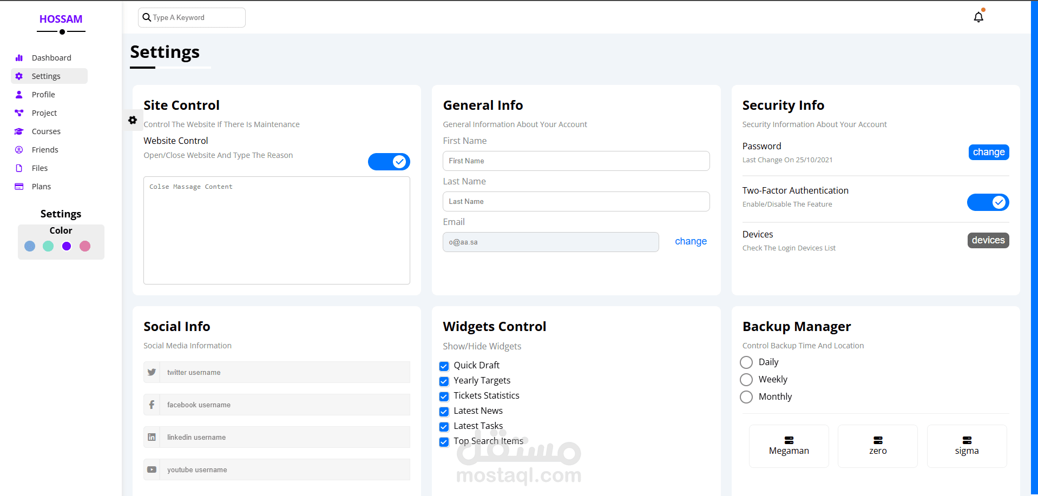The height and width of the screenshot is (496, 1038).
Task: Click the change link next to Email
Action: click(691, 241)
